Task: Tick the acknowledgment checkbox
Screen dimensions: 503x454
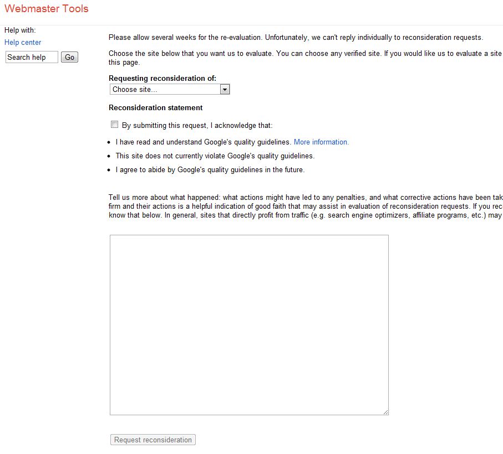Action: (x=115, y=125)
